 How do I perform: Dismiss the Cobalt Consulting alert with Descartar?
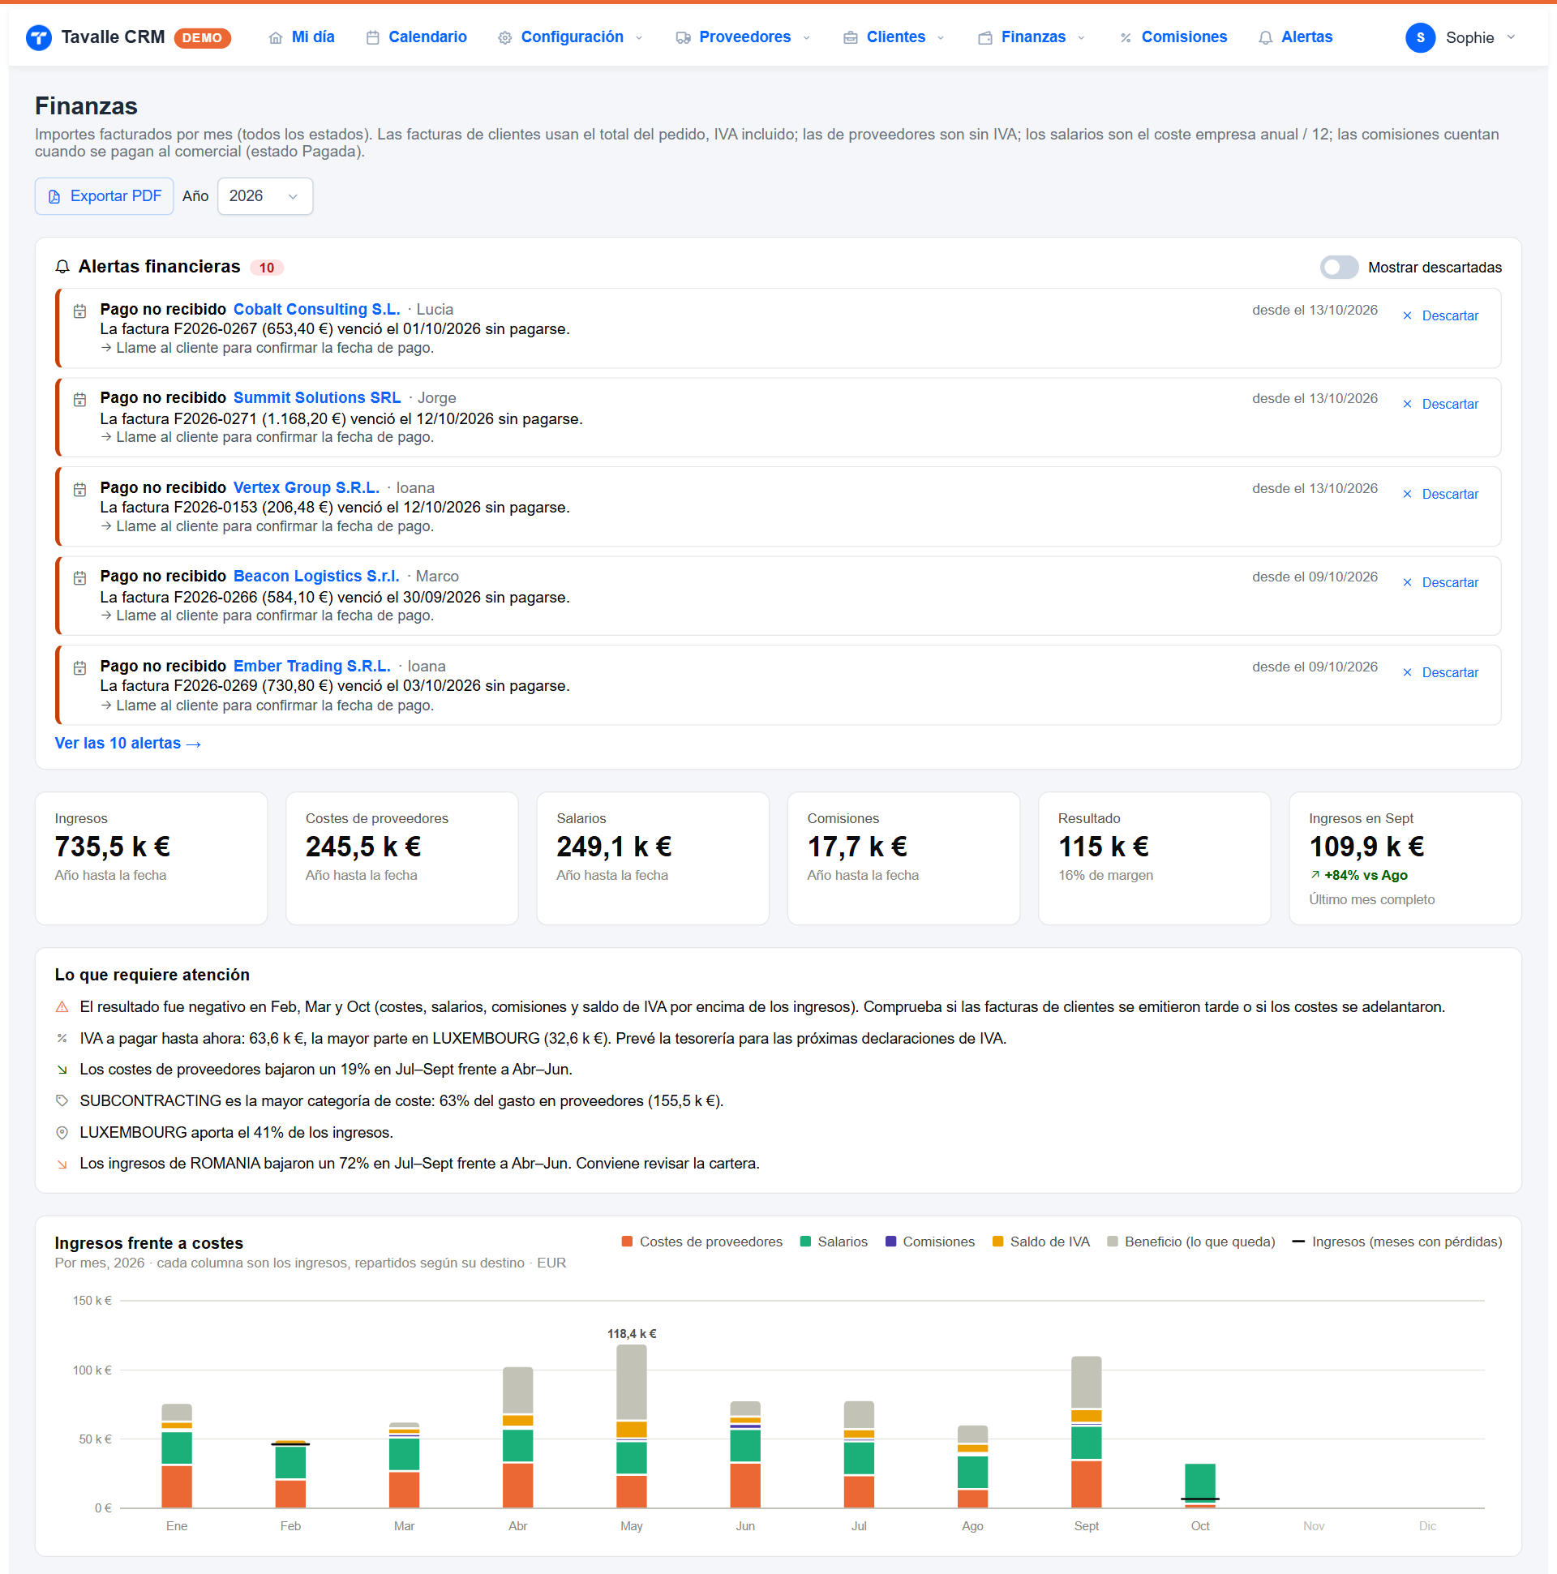coord(1439,315)
